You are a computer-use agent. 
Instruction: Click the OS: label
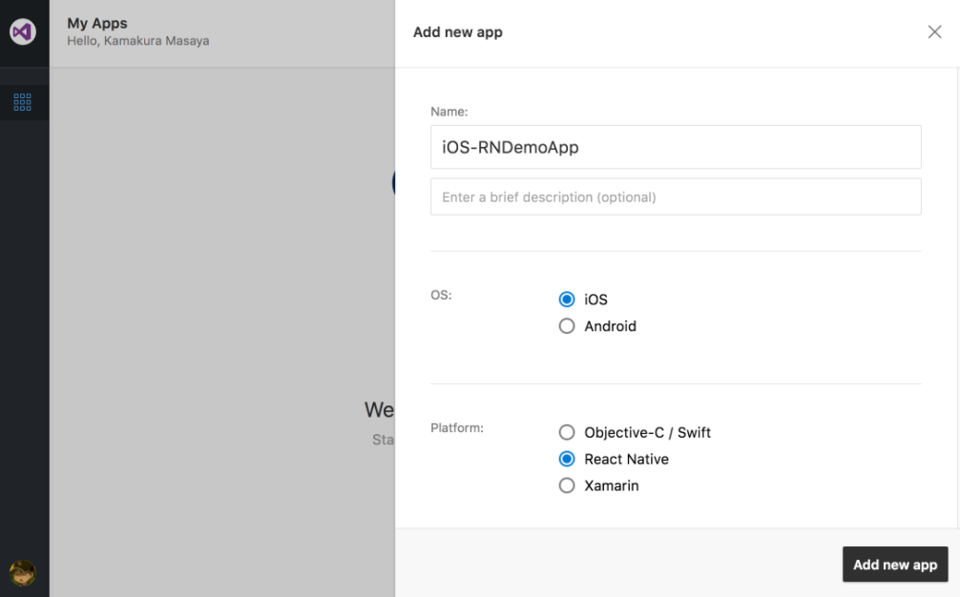click(x=441, y=295)
